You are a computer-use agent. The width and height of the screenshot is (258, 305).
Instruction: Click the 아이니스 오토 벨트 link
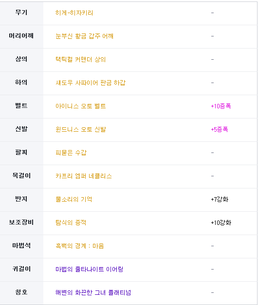80,106
